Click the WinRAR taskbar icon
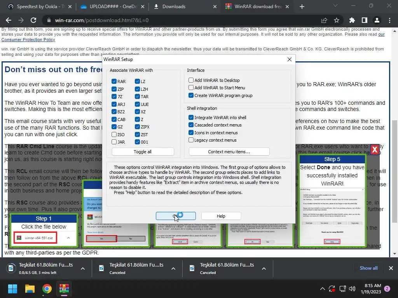 (x=64, y=289)
